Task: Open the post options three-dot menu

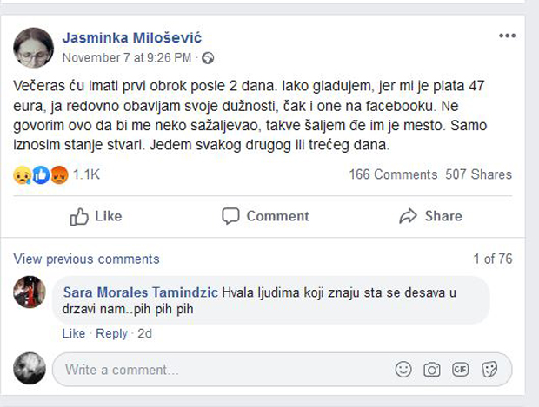Action: click(507, 36)
